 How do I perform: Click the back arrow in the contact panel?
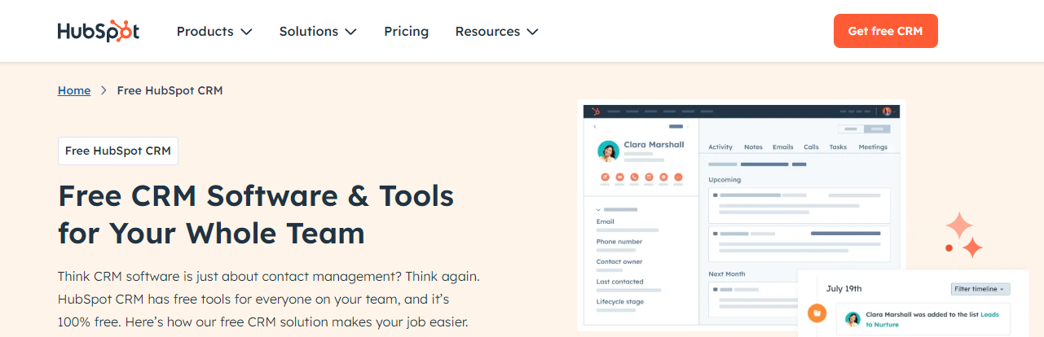(594, 127)
